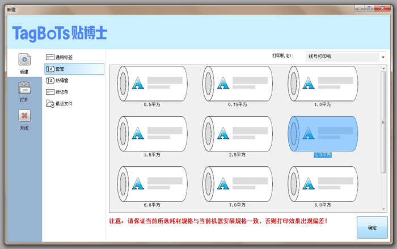The width and height of the screenshot is (397, 249).
Task: Select the 套管 category
Action: coord(74,69)
